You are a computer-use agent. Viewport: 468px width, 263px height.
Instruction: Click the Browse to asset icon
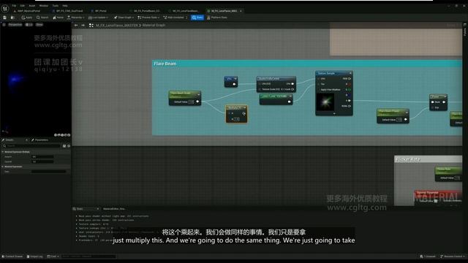click(x=12, y=18)
